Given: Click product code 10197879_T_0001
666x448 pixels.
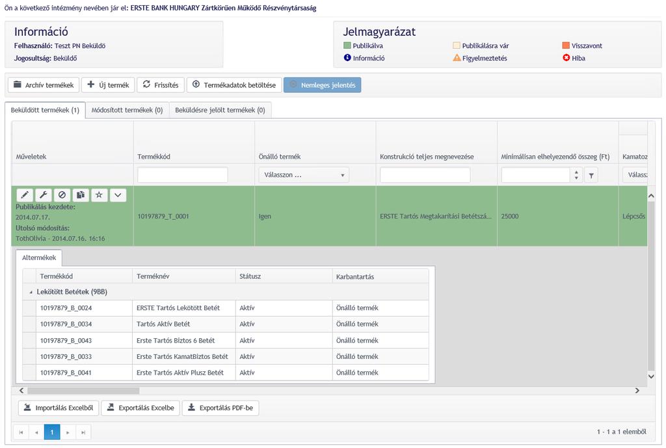Looking at the screenshot, I should coord(163,216).
